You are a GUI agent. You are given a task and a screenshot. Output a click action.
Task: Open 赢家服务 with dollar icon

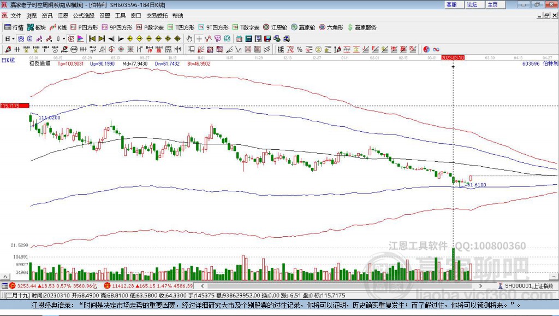362,27
